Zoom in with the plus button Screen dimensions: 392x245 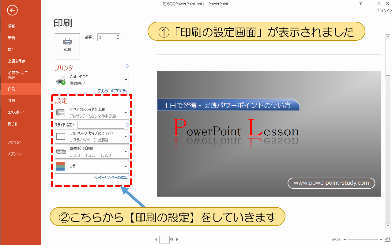tap(381, 240)
